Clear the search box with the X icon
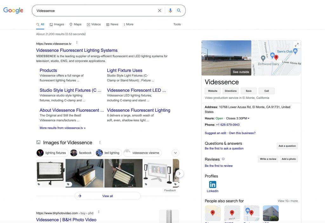Screen dimensions: 325x223 tap(160, 10)
